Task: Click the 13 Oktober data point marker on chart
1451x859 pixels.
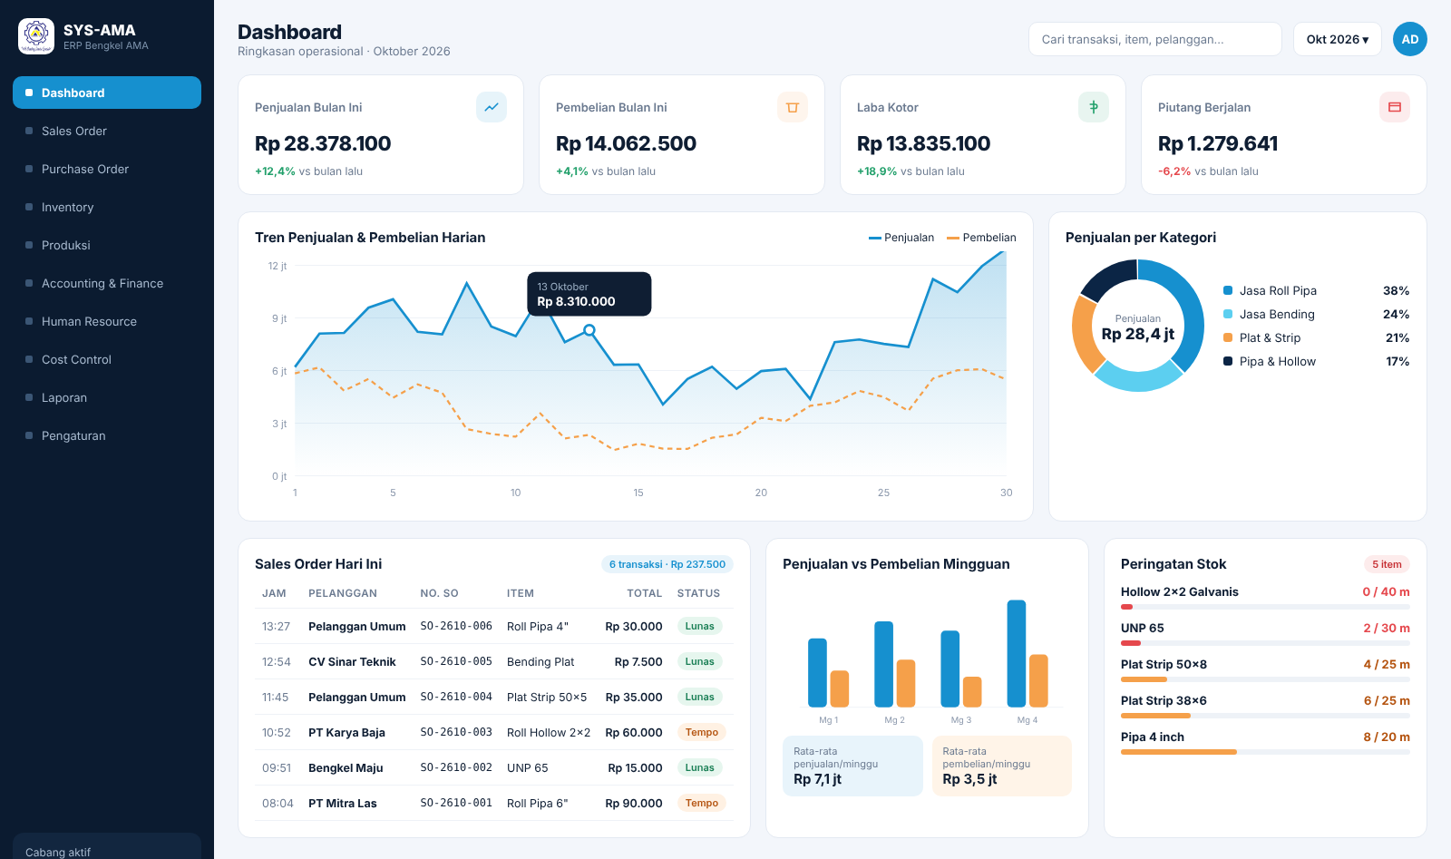Action: (x=589, y=330)
